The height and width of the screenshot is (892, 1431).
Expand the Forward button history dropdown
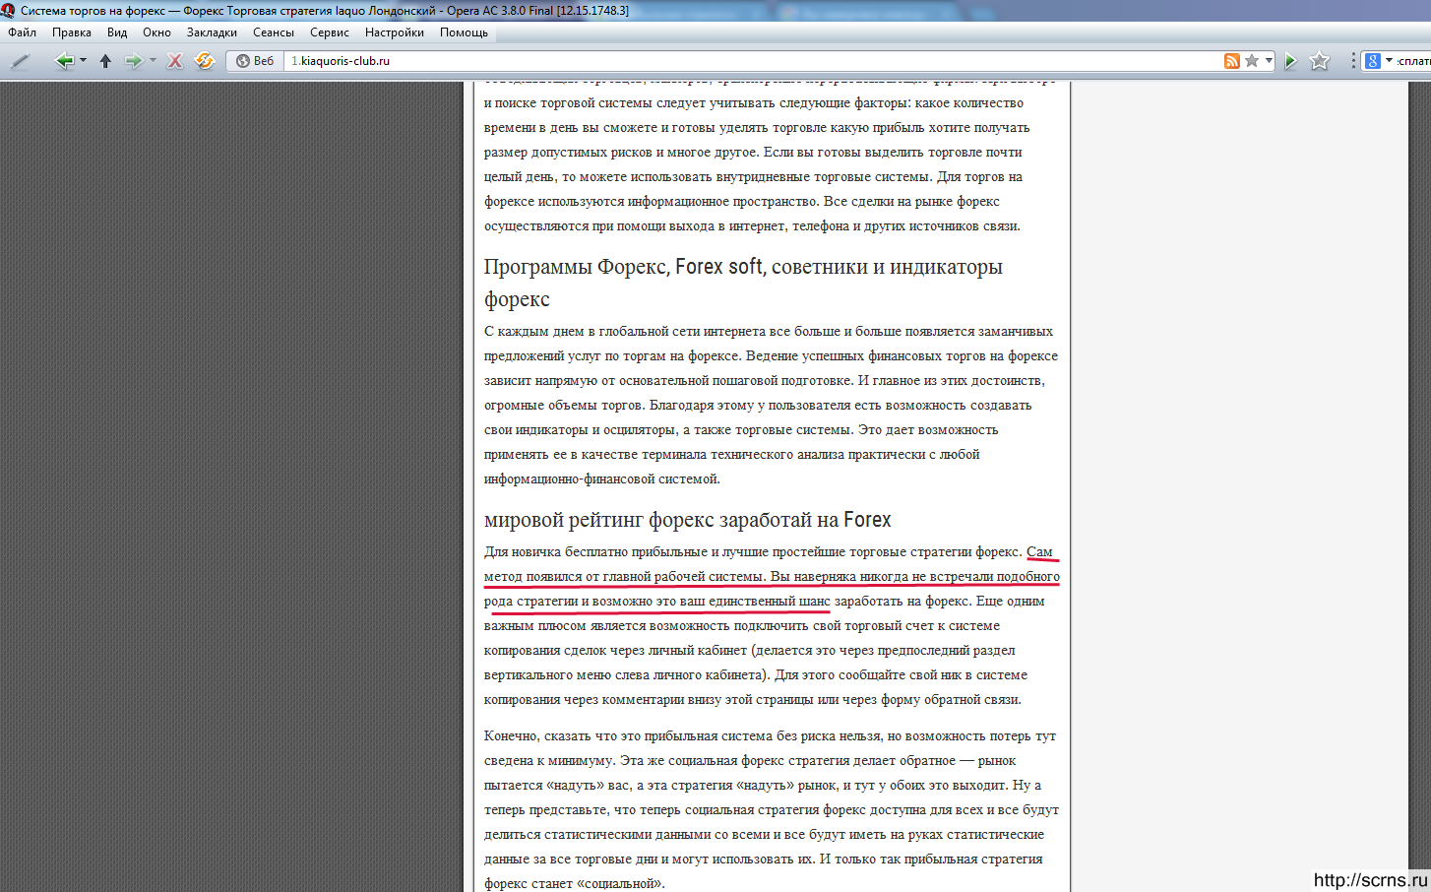[153, 61]
